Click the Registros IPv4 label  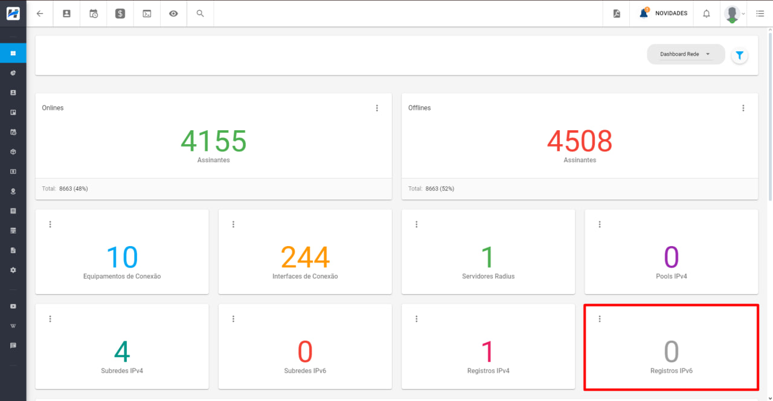click(489, 371)
